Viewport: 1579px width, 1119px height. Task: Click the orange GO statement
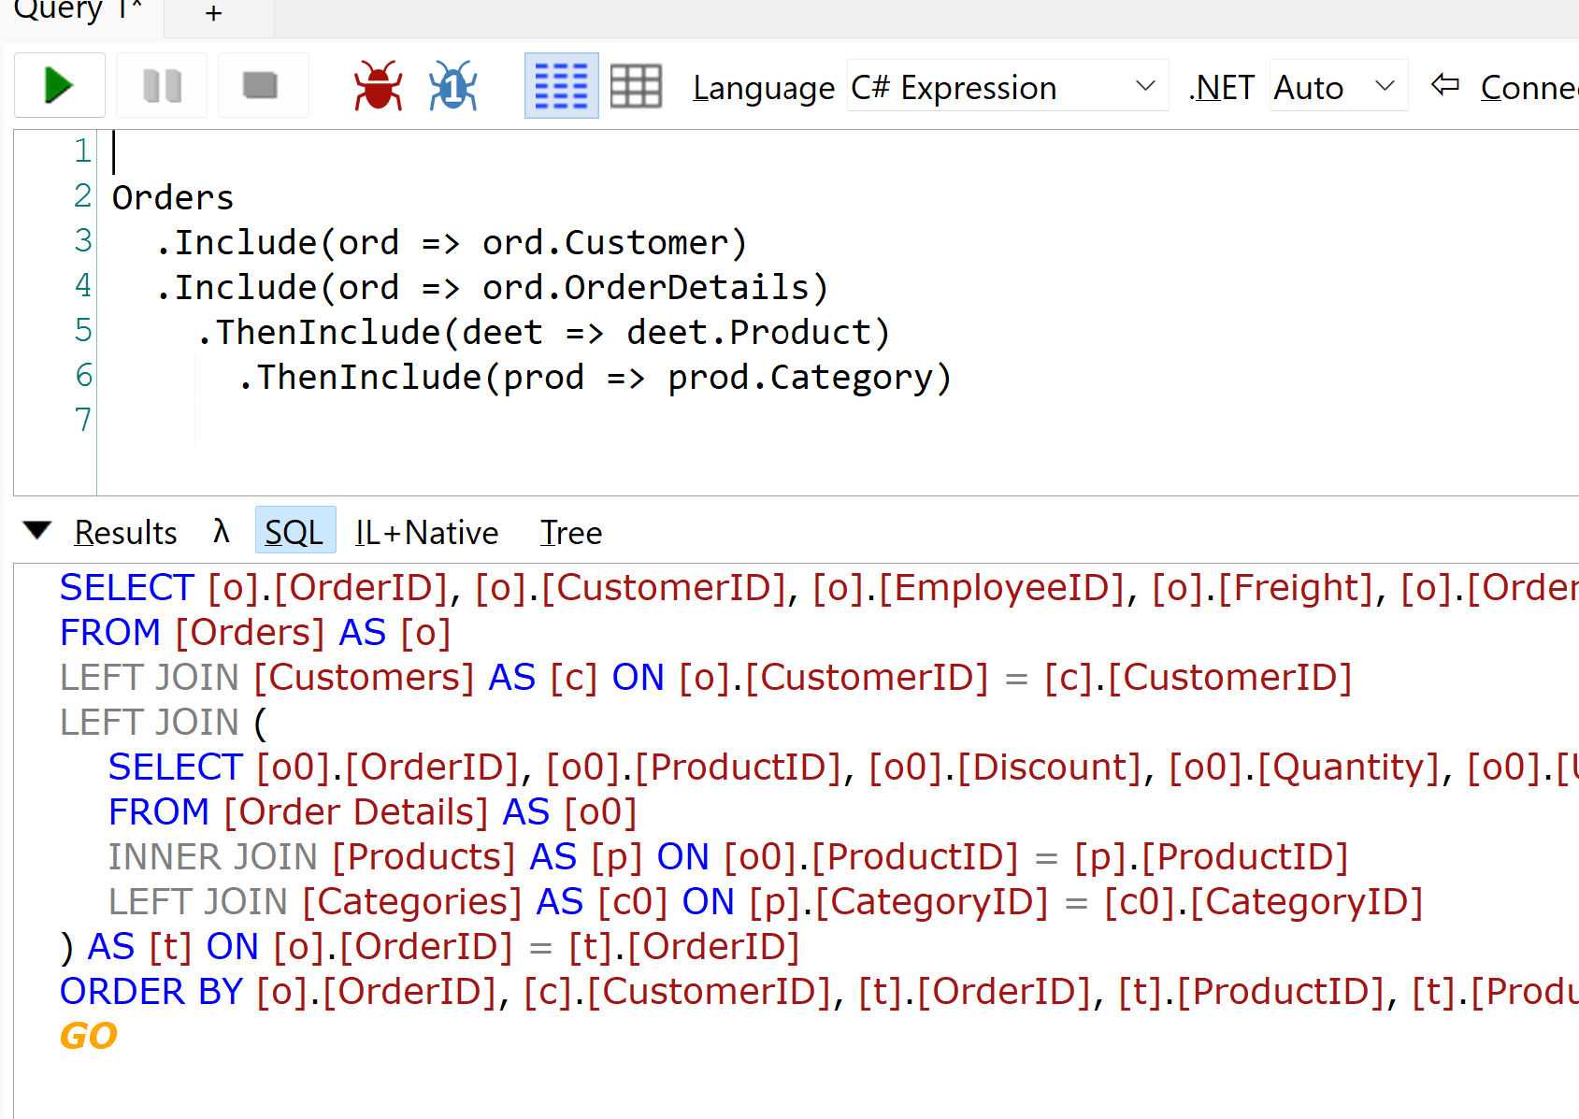pos(89,1036)
